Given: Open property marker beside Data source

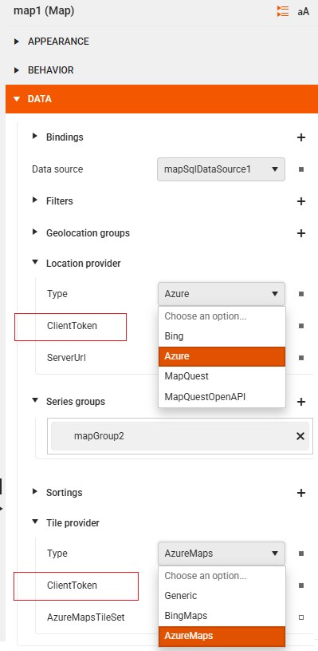Looking at the screenshot, I should tap(301, 169).
